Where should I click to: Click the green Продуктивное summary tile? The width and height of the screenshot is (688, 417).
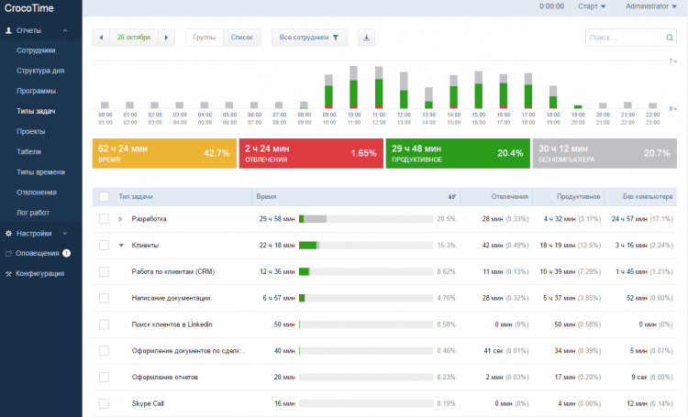[457, 153]
